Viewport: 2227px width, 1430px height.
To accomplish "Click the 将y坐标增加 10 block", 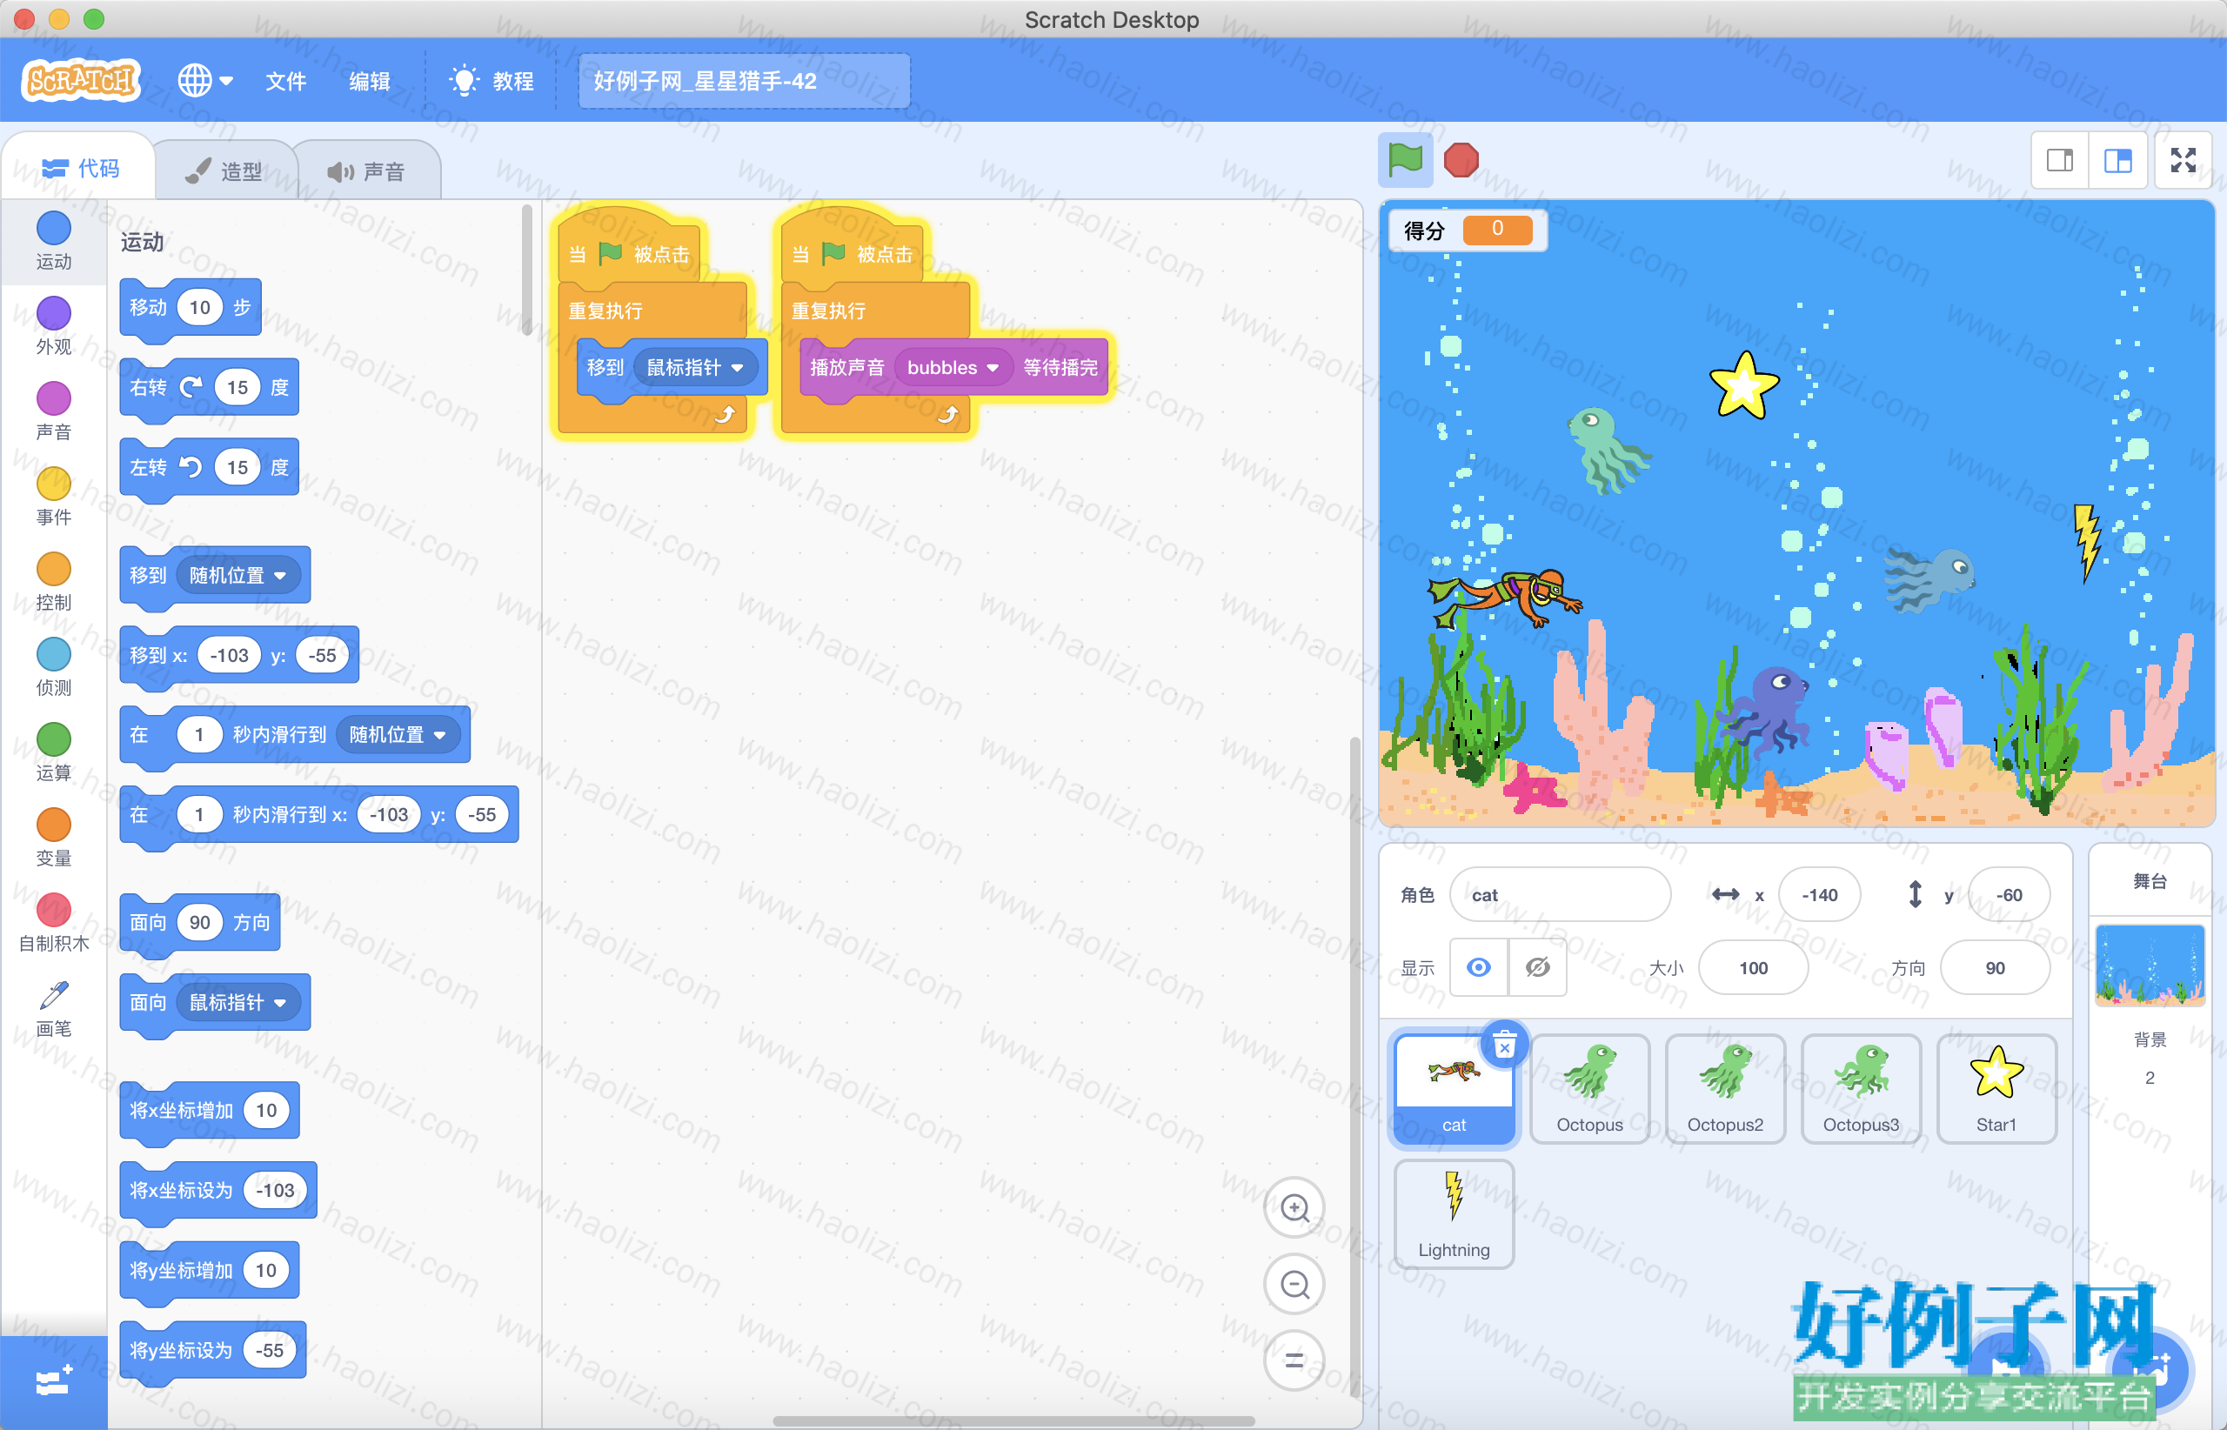I will point(210,1270).
